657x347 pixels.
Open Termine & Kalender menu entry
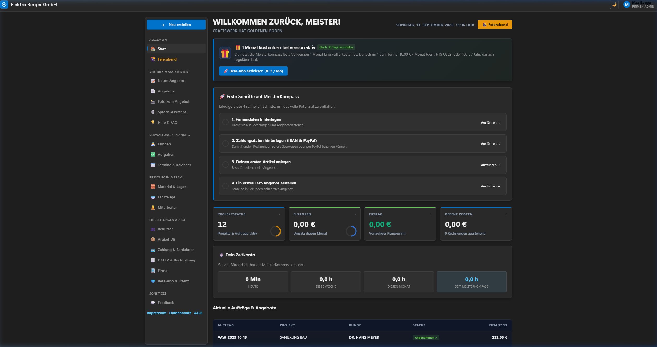pyautogui.click(x=176, y=165)
